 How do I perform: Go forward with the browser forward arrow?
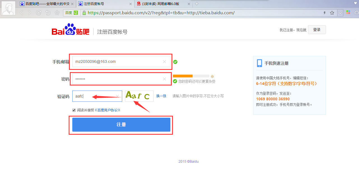pyautogui.click(x=30, y=13)
